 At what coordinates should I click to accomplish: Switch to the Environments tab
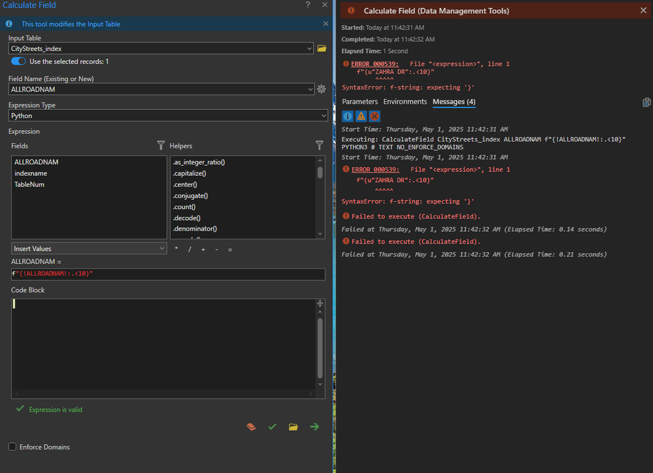click(405, 102)
